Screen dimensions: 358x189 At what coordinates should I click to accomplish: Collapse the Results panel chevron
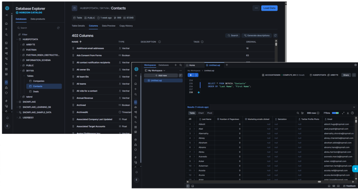pos(354,107)
